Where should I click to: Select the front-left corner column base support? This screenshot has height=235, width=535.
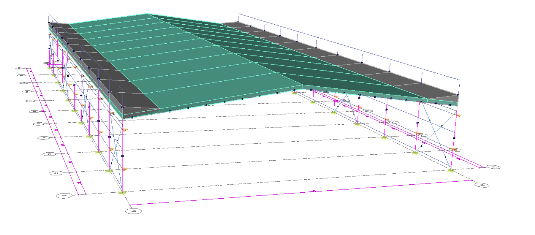point(122,192)
